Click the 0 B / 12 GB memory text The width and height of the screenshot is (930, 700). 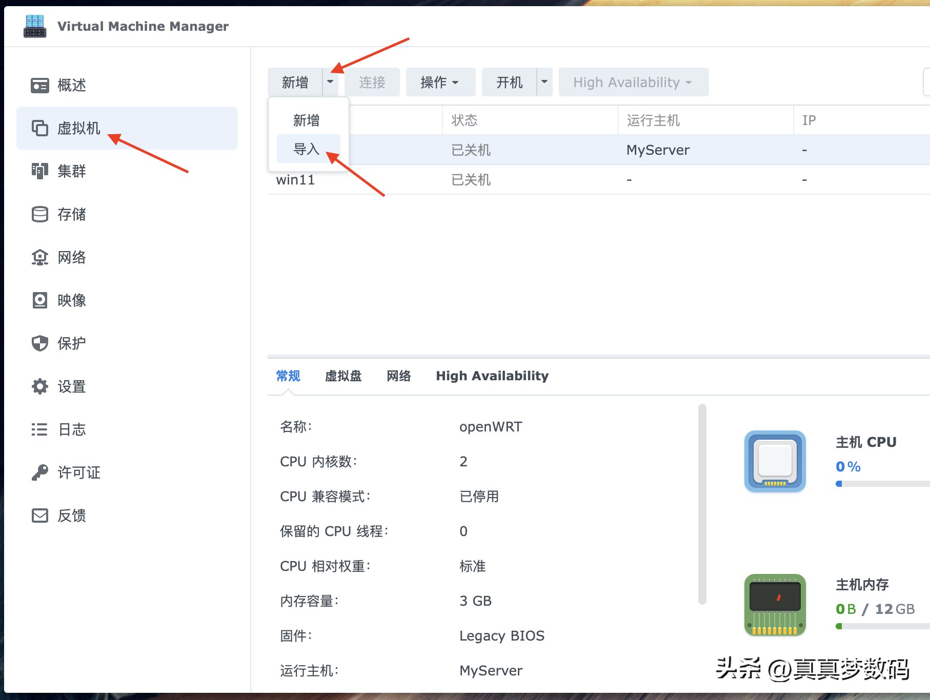[x=876, y=609]
